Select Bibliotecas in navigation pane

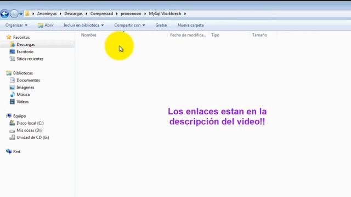[x=23, y=73]
